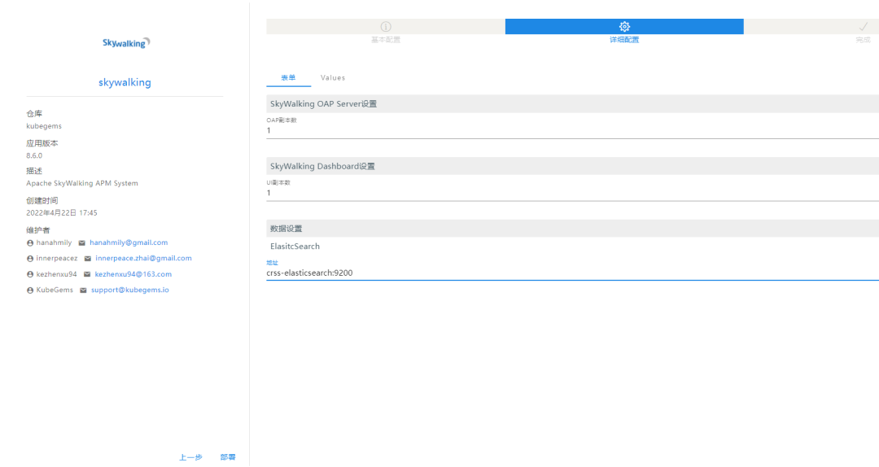The height and width of the screenshot is (467, 879).
Task: Click the SkyWalking Dashboard设置 section header
Action: pyautogui.click(x=572, y=166)
